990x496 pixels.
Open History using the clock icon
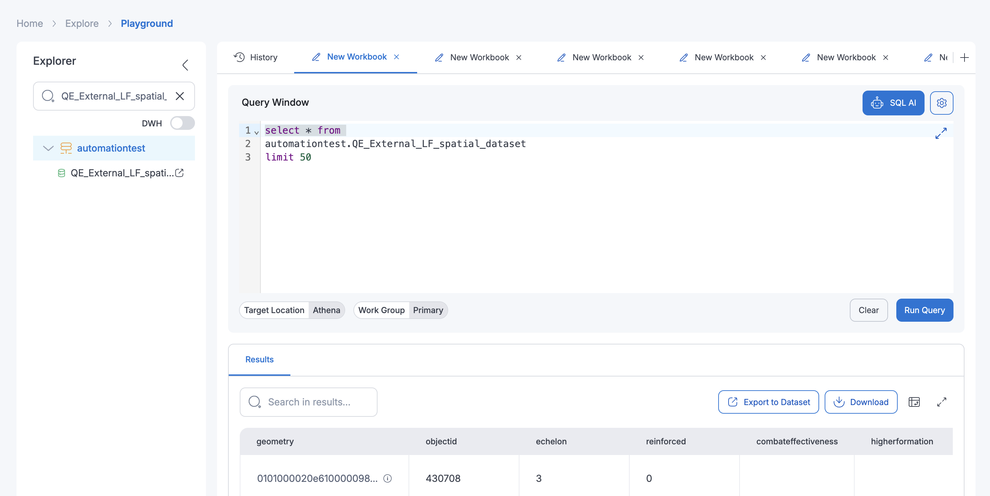[x=239, y=57]
